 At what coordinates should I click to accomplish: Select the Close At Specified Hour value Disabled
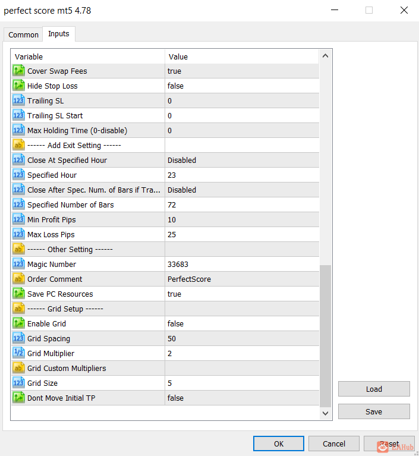point(242,160)
